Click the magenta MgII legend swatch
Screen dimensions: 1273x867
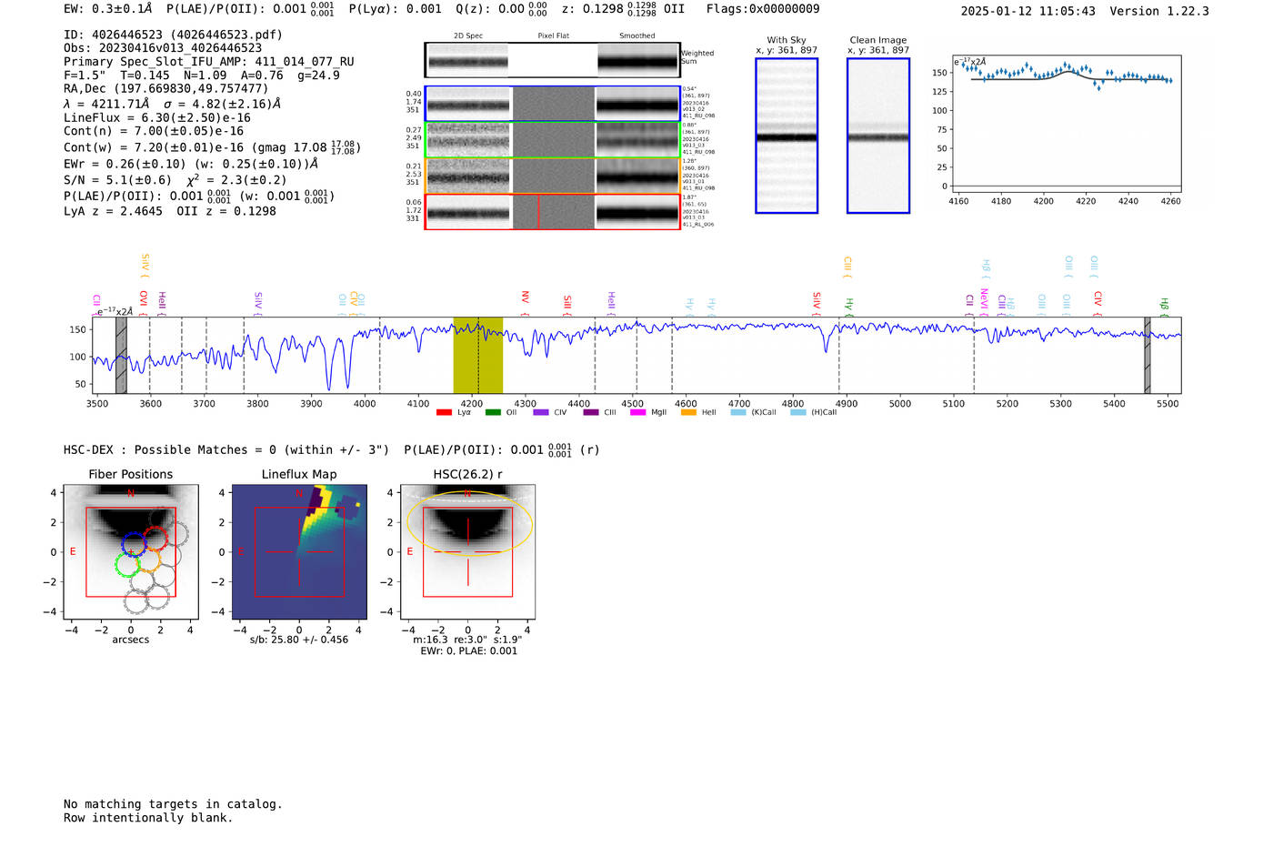click(x=637, y=412)
